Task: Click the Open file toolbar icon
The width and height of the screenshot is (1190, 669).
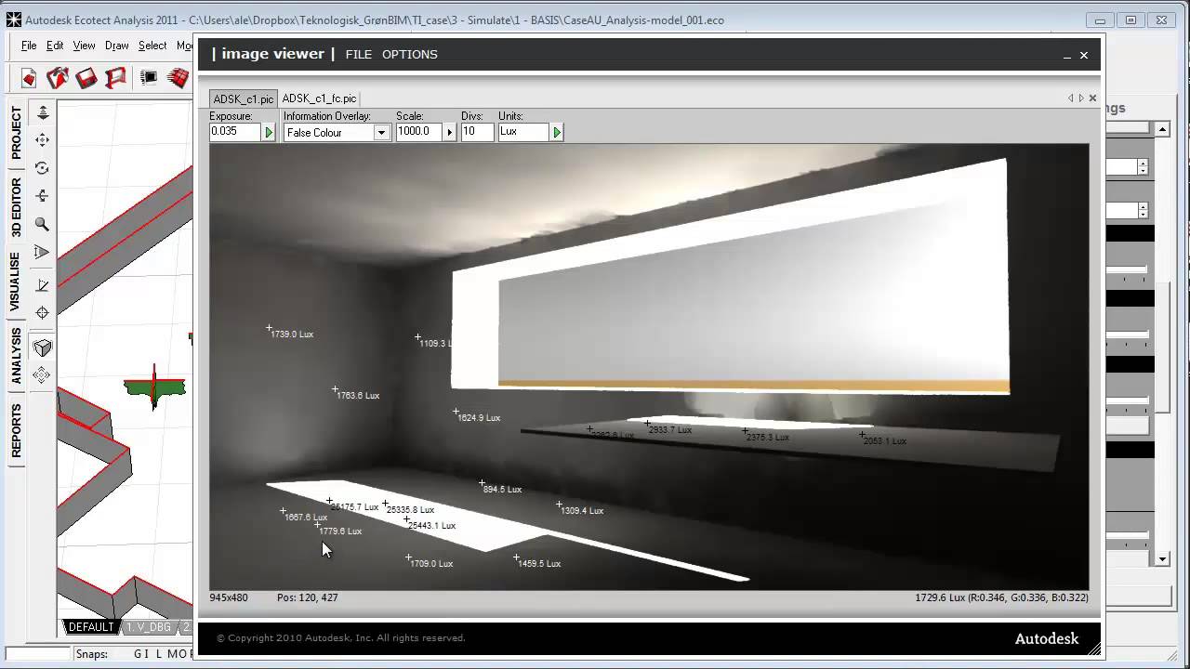Action: tap(58, 78)
